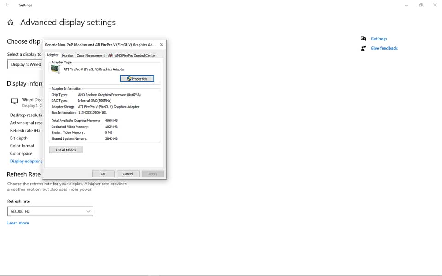The width and height of the screenshot is (442, 276).
Task: Restore down the Settings window
Action: click(x=420, y=5)
